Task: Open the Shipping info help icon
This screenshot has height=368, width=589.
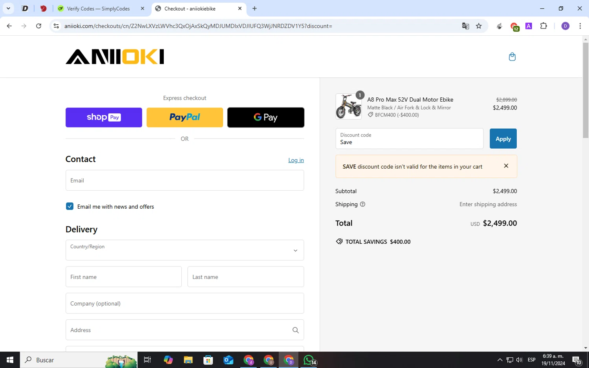Action: pos(362,204)
